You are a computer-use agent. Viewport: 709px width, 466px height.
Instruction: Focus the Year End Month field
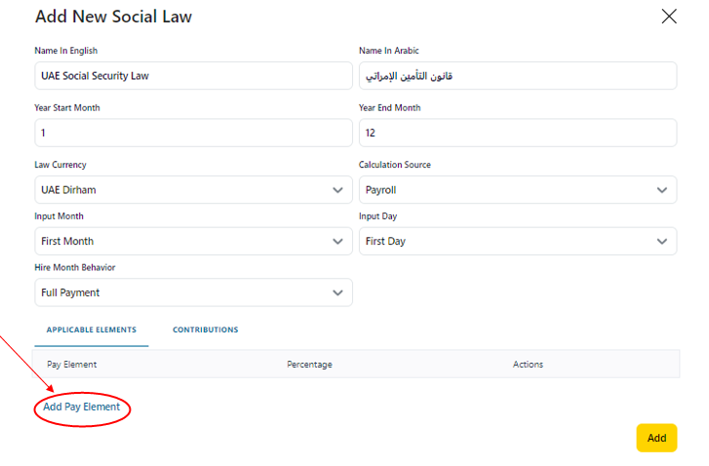(517, 133)
